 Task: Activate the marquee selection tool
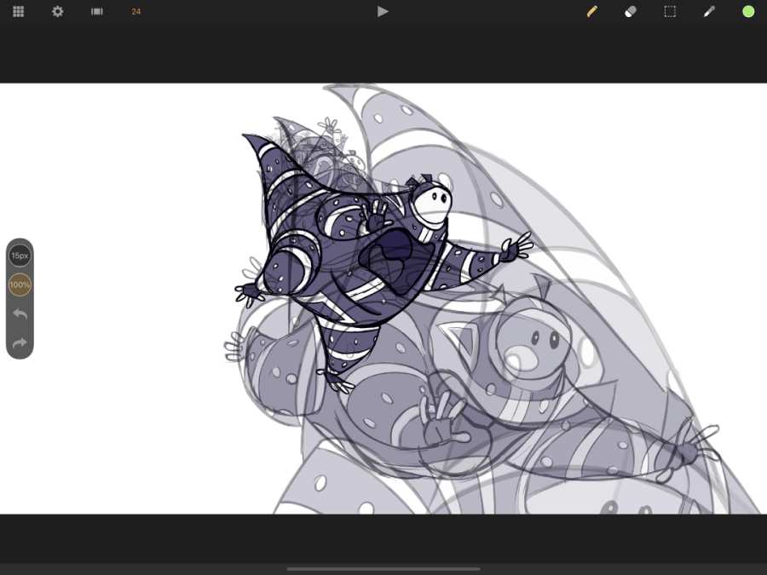point(670,12)
